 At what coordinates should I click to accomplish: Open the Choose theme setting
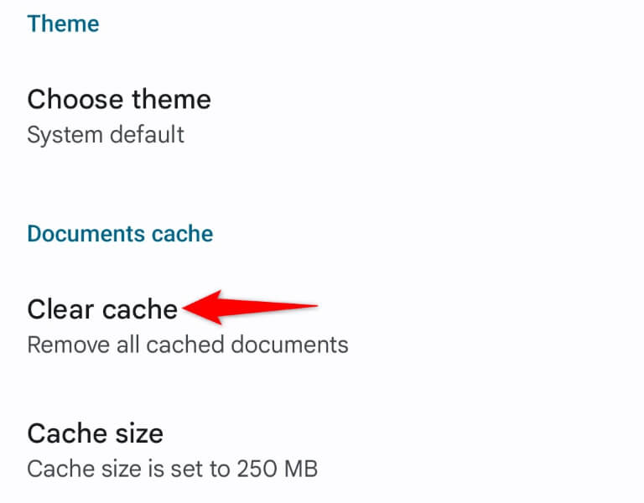coord(119,116)
